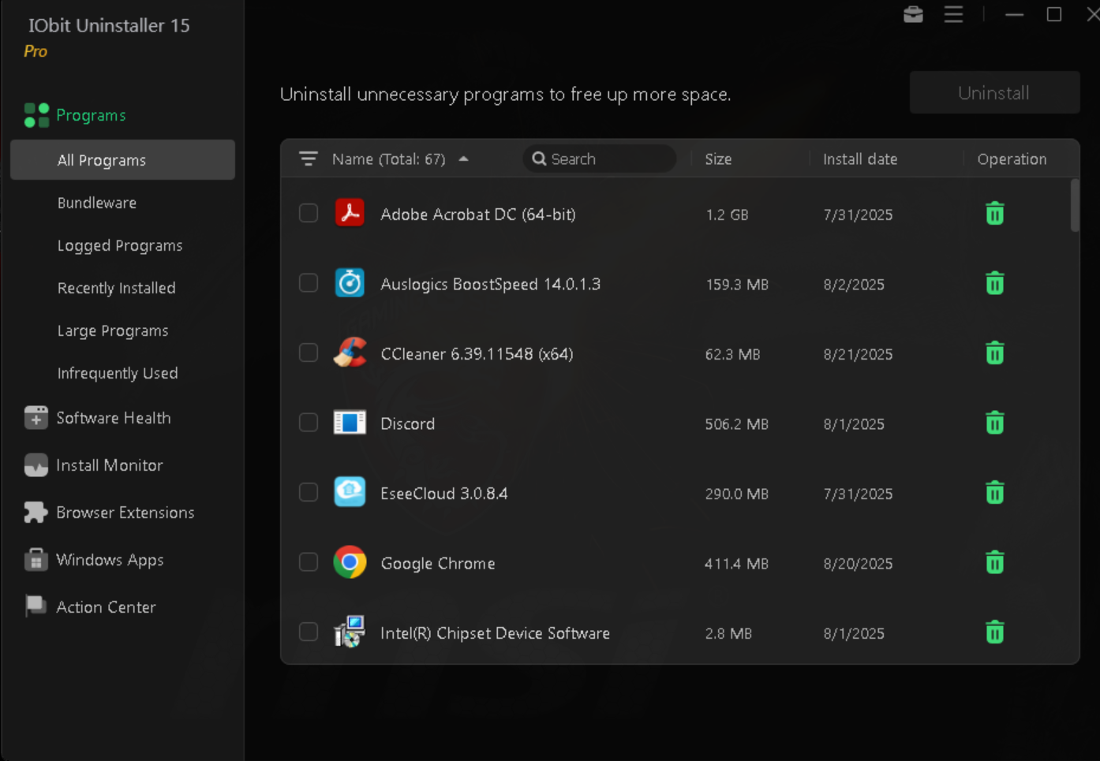
Task: Click the Intel Chipset Device Software icon
Action: 350,632
